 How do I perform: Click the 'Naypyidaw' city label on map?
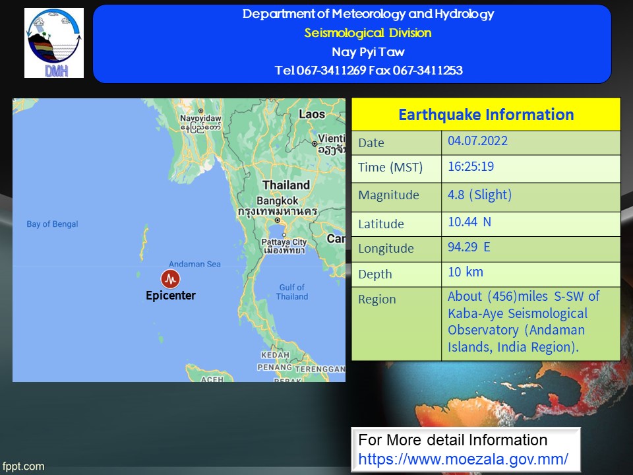click(x=200, y=118)
